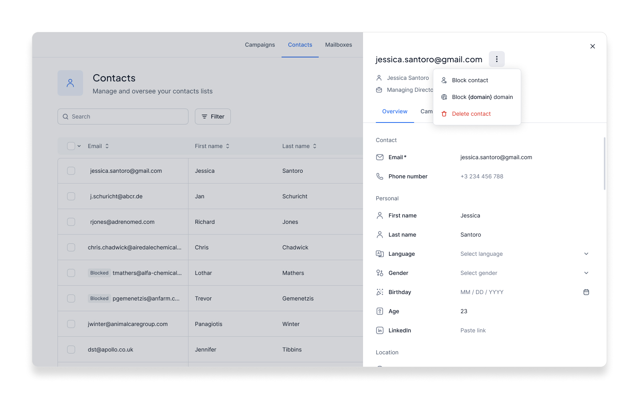Viewport: 639px width, 399px height.
Task: Sort by First name column arrows
Action: [x=228, y=146]
